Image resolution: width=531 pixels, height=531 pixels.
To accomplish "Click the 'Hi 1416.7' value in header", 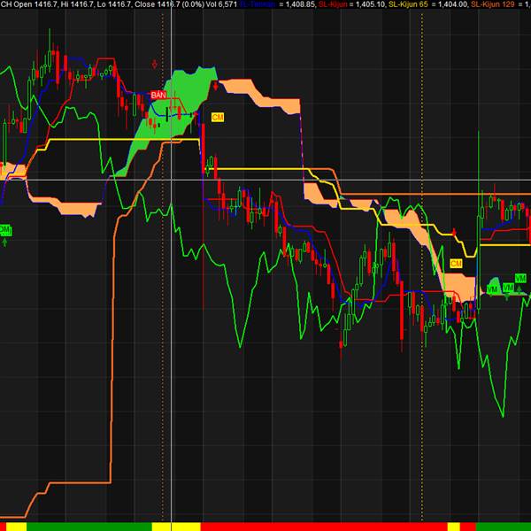I will (x=77, y=4).
